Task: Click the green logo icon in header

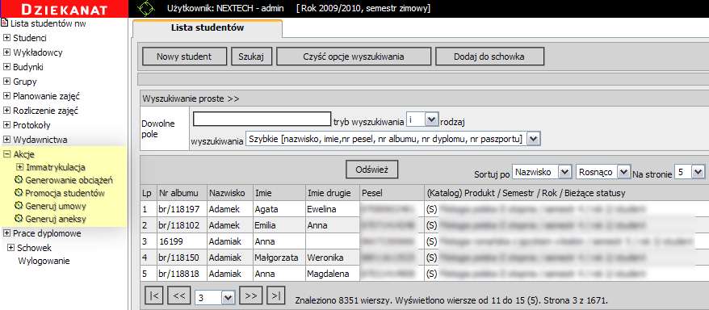Action: coord(146,9)
